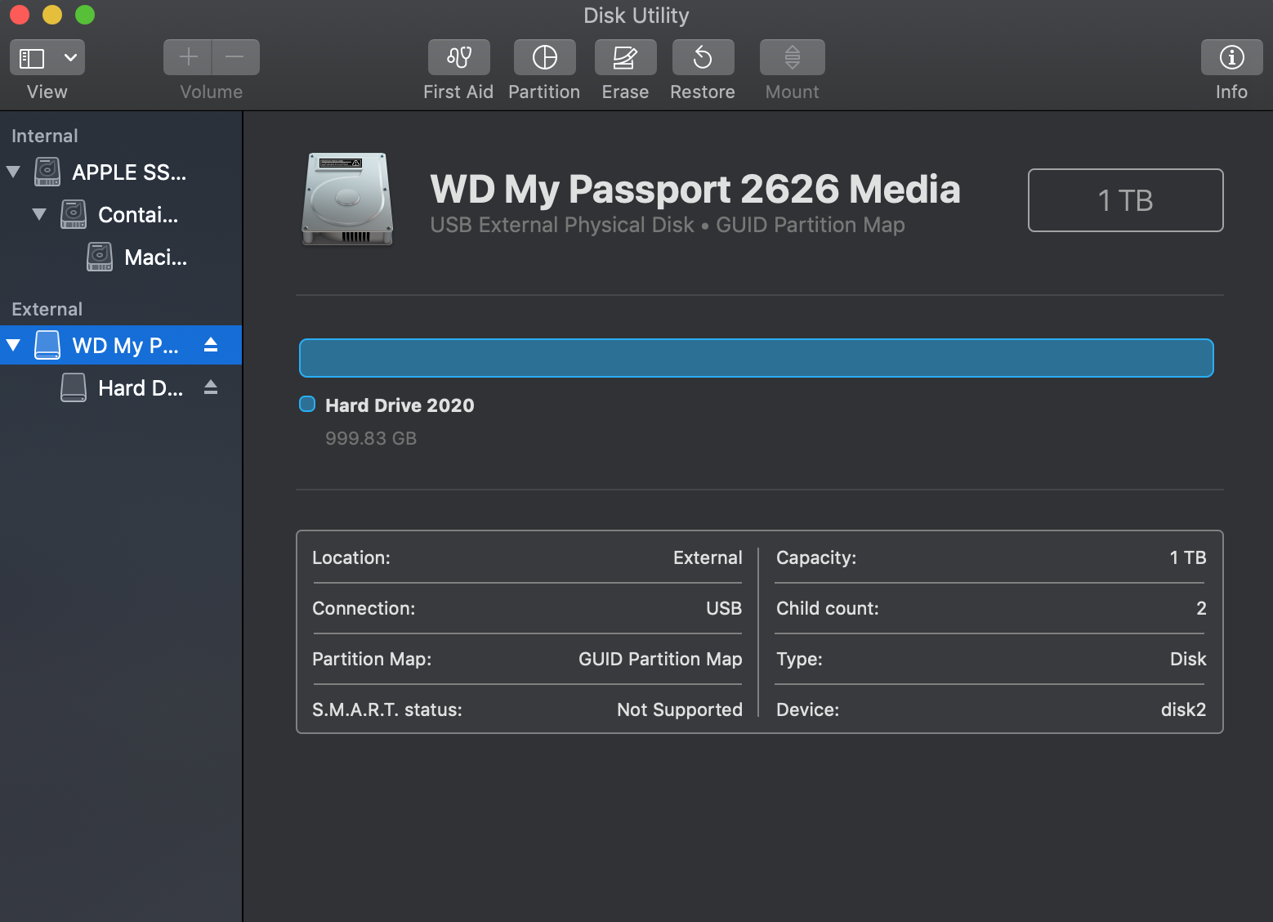
Task: Click the Child count value 2
Action: [x=1201, y=608]
